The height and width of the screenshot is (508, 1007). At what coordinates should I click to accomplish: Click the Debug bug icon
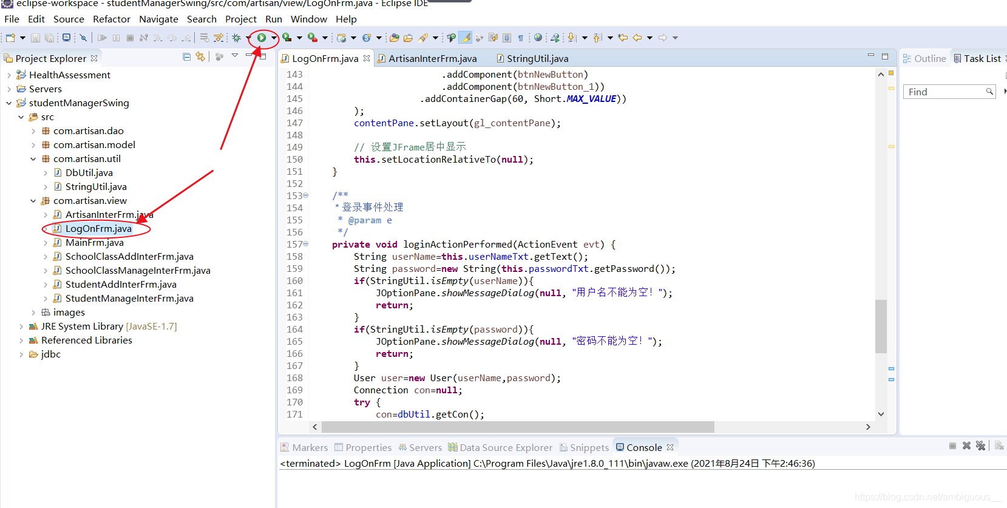point(236,38)
